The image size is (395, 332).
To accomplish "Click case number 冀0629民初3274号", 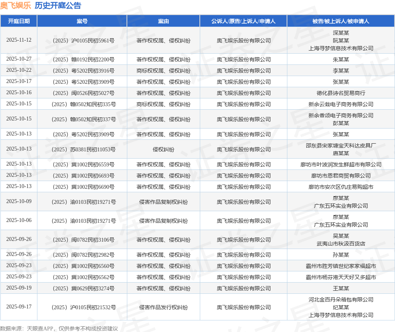I will (x=83, y=288).
